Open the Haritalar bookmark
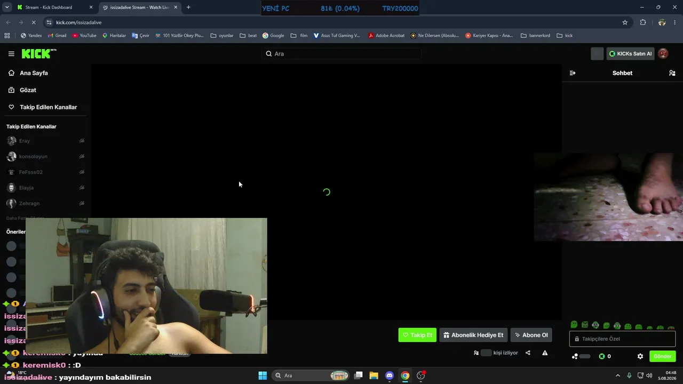 tap(114, 36)
